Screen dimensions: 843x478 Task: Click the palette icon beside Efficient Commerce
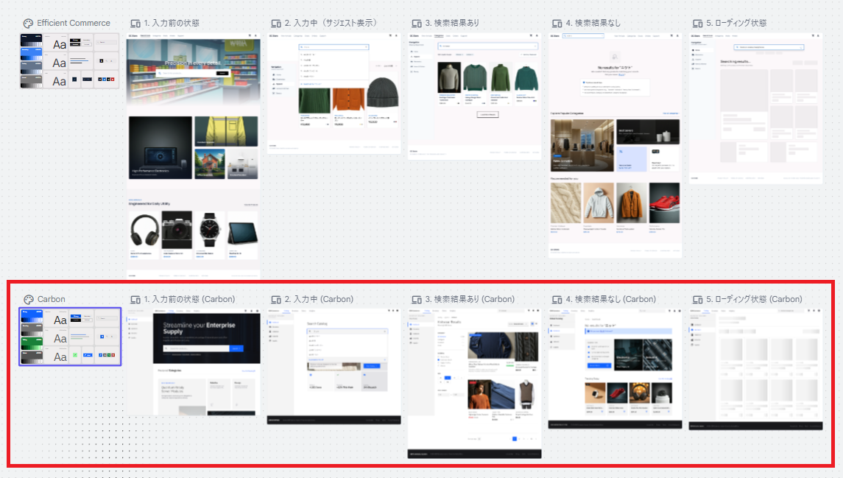click(28, 23)
